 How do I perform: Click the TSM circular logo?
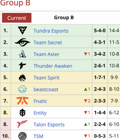tap(22, 136)
